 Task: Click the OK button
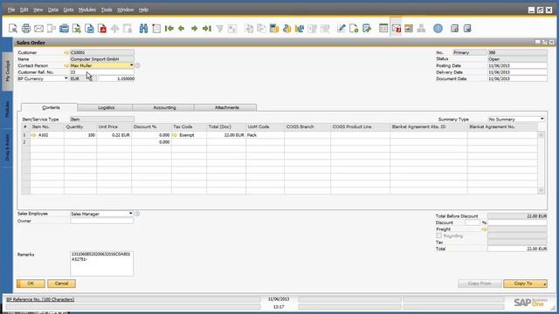click(31, 283)
